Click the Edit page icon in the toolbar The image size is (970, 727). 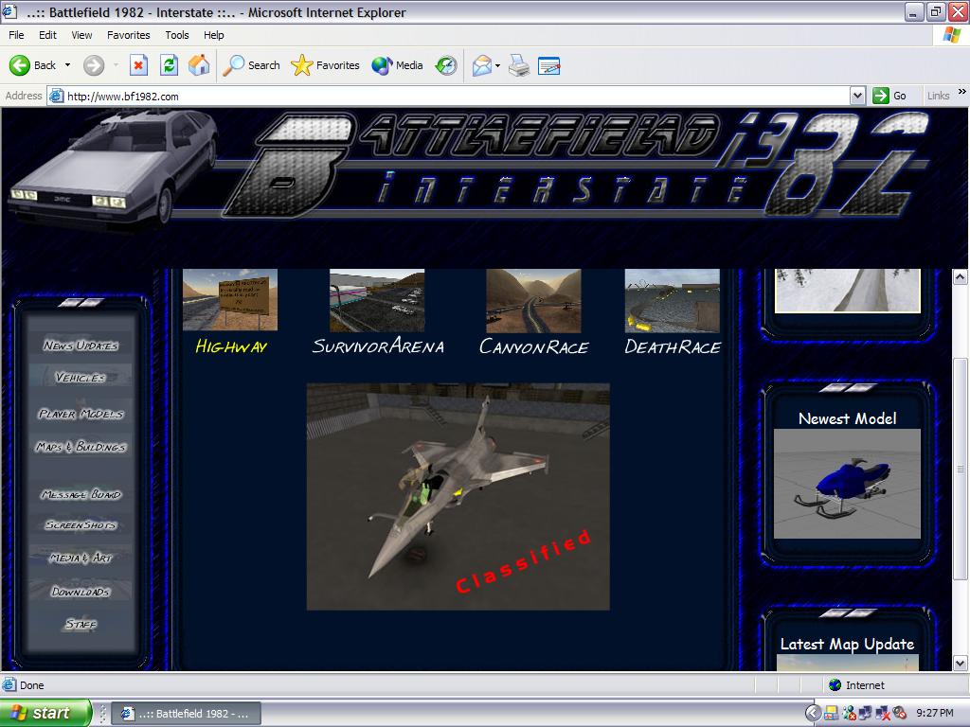(x=548, y=65)
